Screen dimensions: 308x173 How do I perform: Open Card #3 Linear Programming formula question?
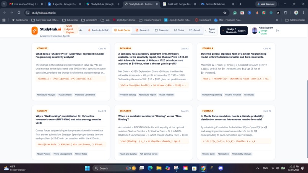(233, 55)
